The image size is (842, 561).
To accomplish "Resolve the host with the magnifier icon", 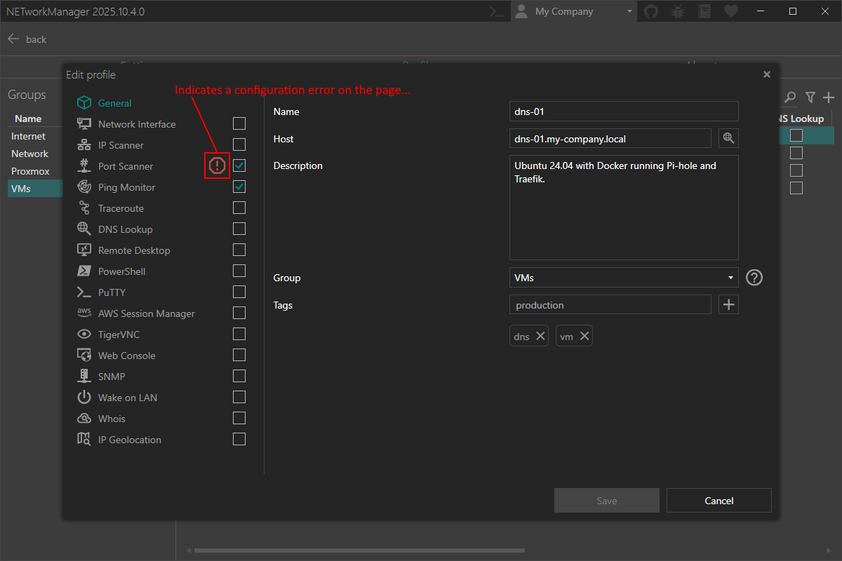I will (728, 138).
